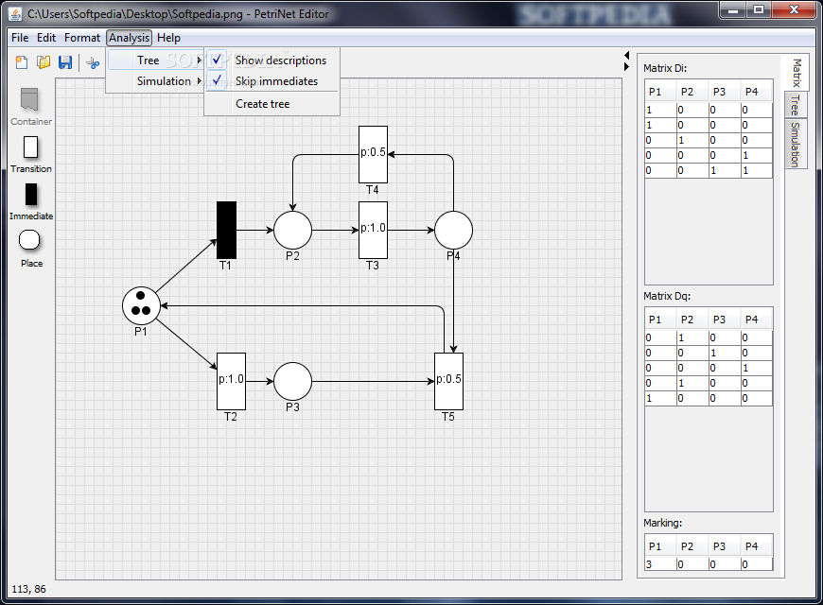
Task: Select the Container palette tool
Action: [x=30, y=107]
